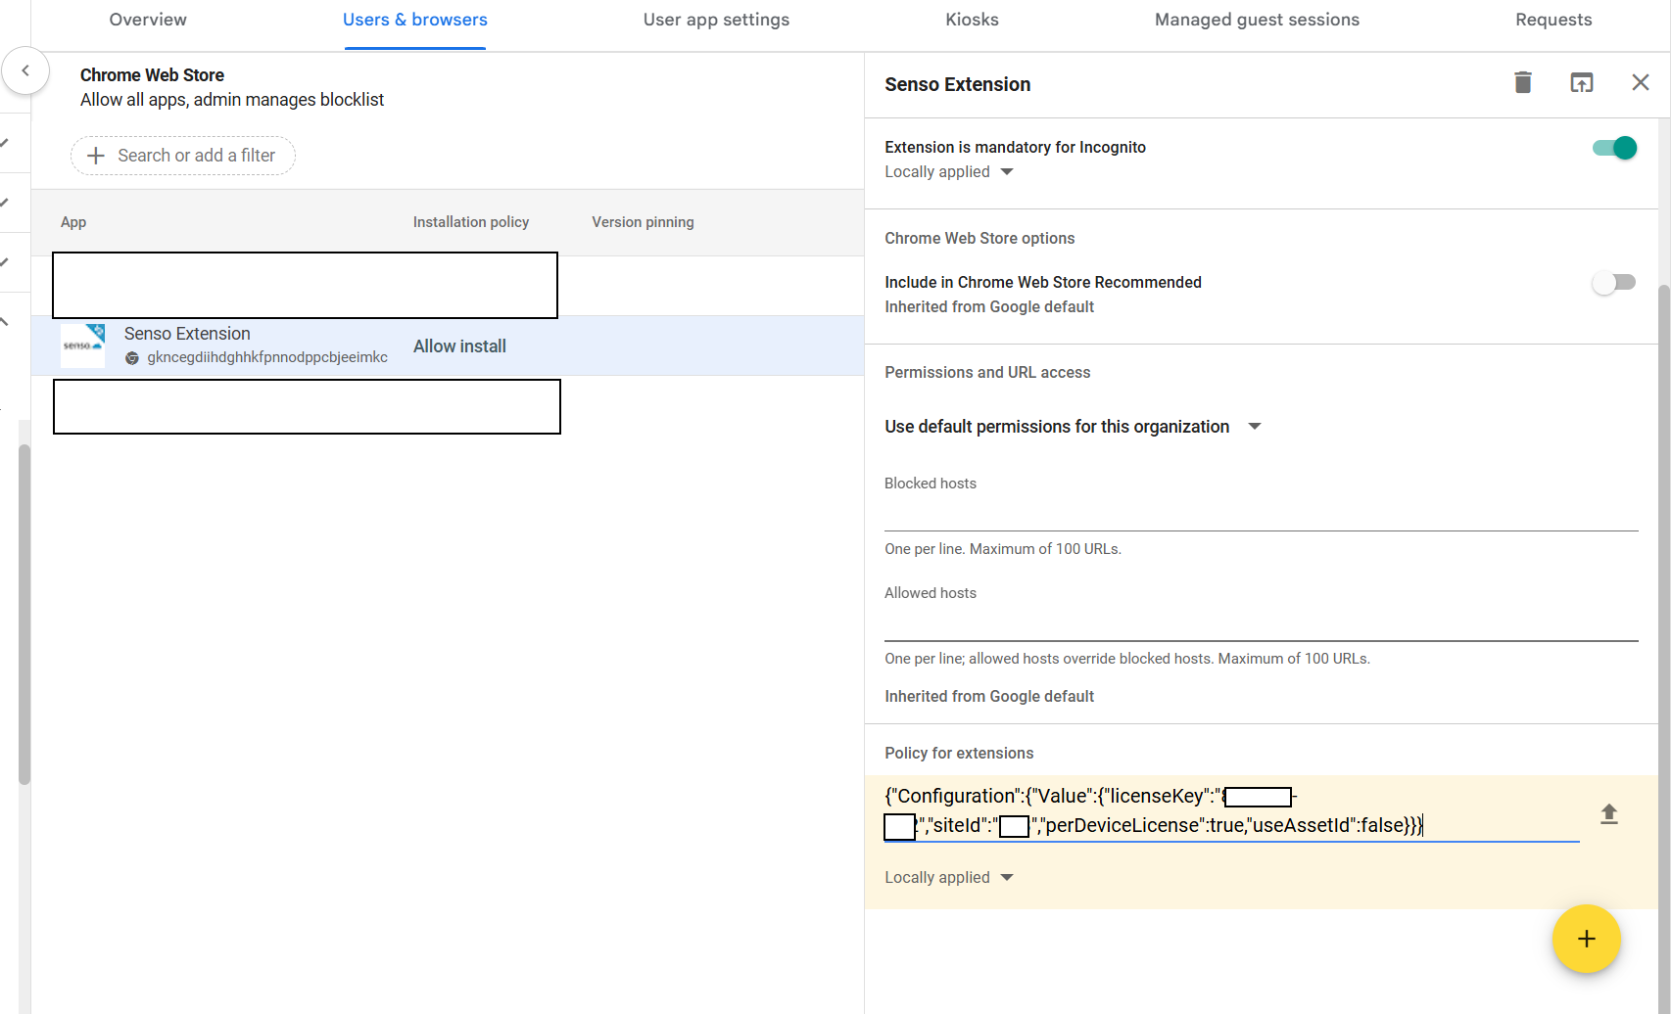Click Inherited from Google default under Recommended
Image resolution: width=1672 pixels, height=1014 pixels.
click(x=989, y=307)
